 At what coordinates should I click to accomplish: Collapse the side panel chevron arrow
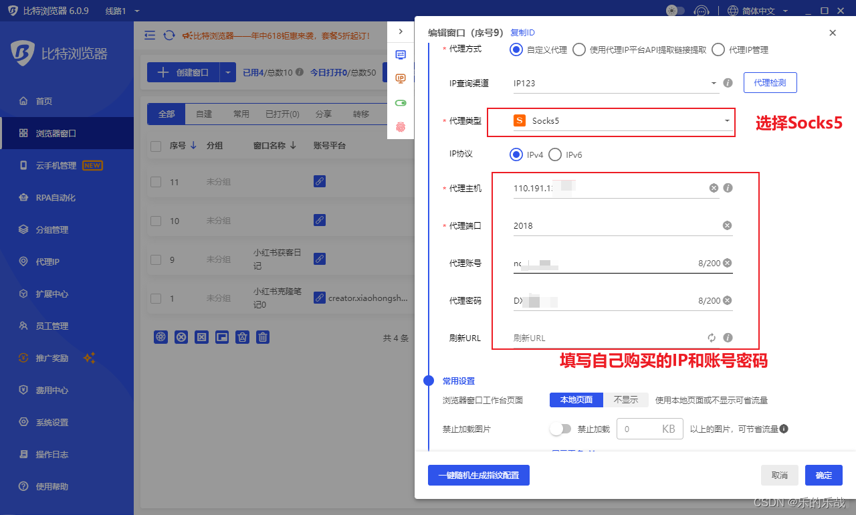(x=401, y=31)
